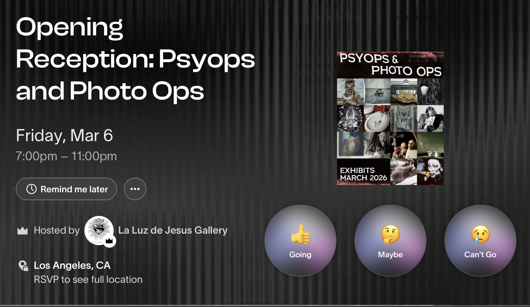Open the La Luz de Jesus Gallery link
The image size is (530, 307).
[173, 230]
